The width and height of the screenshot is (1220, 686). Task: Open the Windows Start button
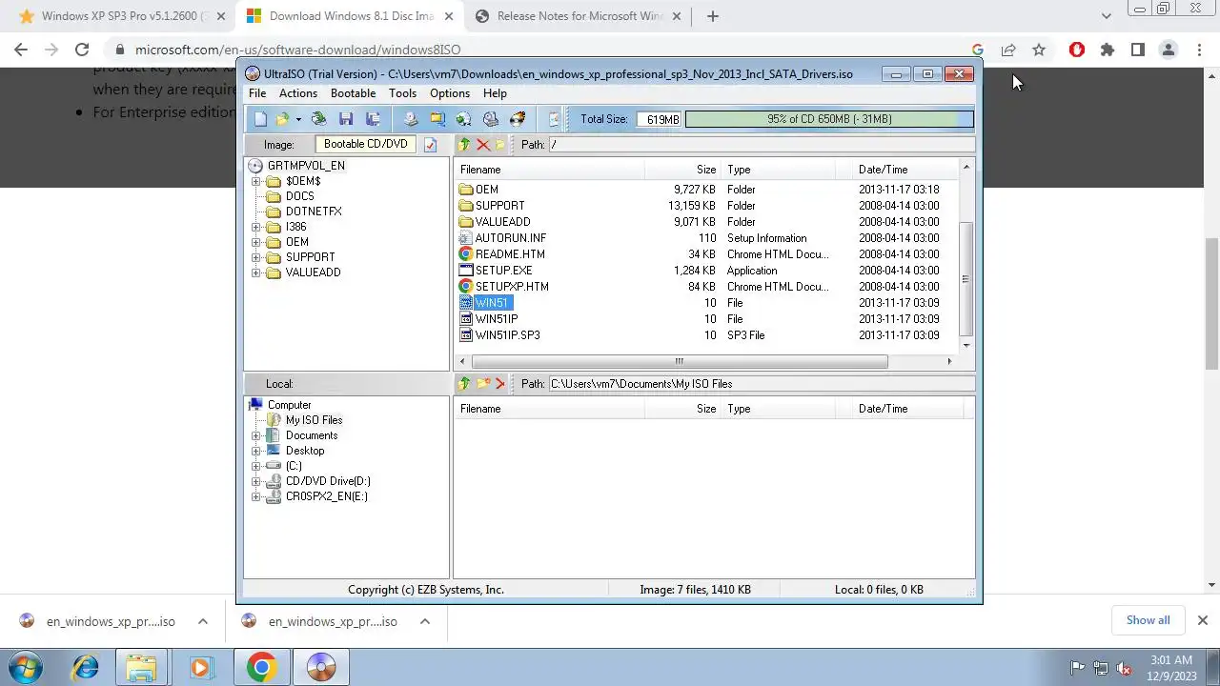coord(26,667)
